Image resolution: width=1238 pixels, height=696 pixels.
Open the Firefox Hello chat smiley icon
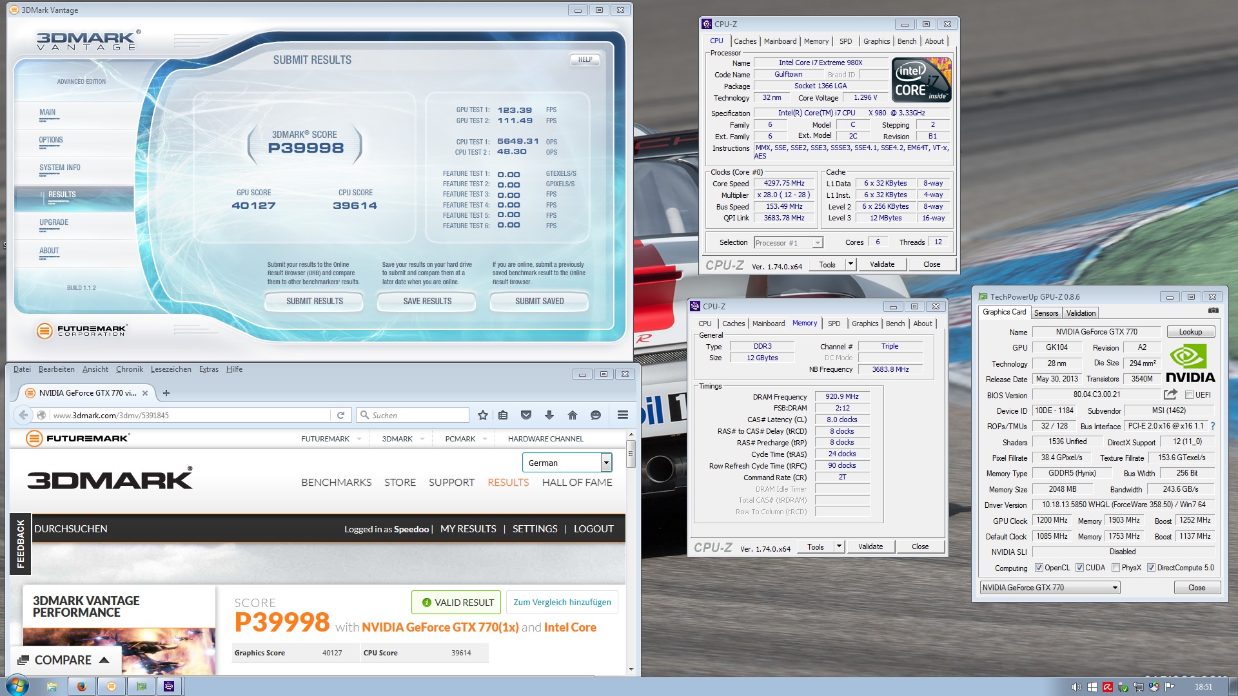[596, 415]
